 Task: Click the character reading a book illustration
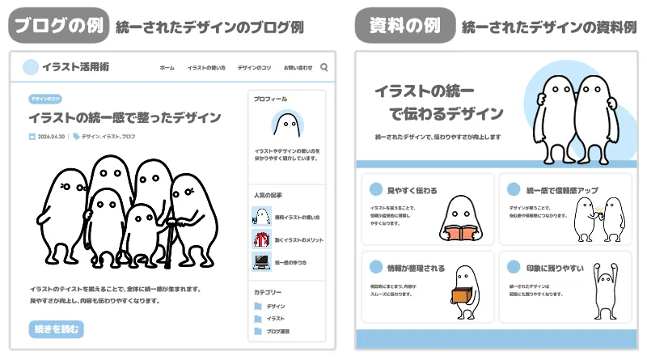(x=461, y=218)
